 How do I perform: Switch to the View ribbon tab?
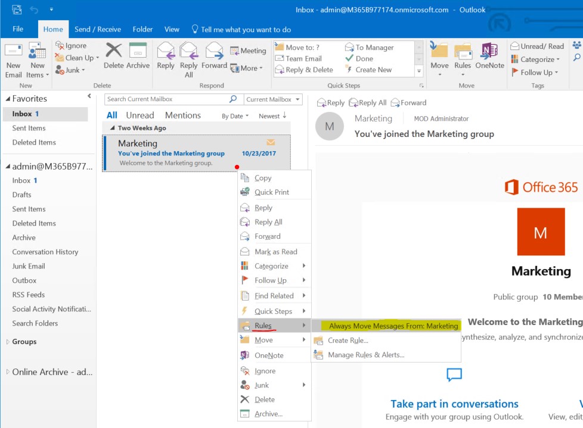click(x=172, y=29)
